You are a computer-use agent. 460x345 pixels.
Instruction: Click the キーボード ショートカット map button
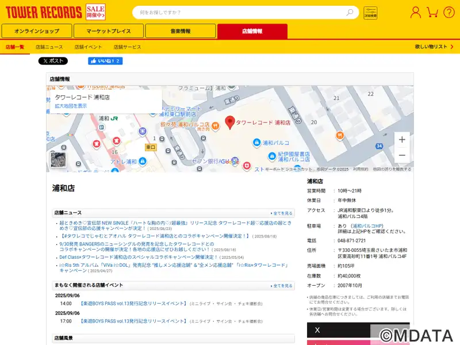[289, 169]
